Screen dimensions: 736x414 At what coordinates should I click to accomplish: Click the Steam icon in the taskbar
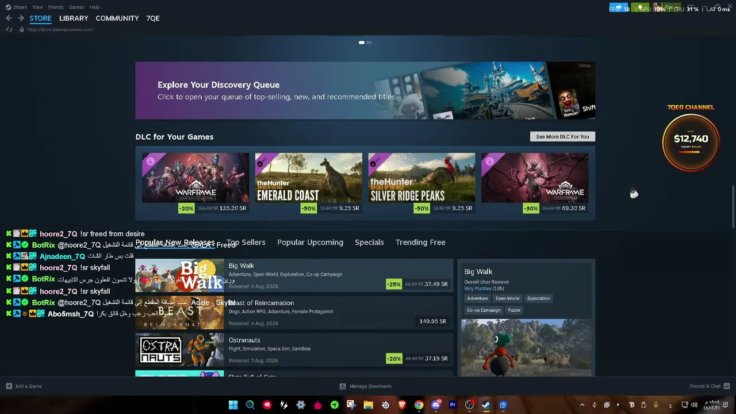[x=486, y=405]
